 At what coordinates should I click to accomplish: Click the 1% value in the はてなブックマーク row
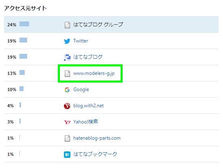(x=11, y=155)
